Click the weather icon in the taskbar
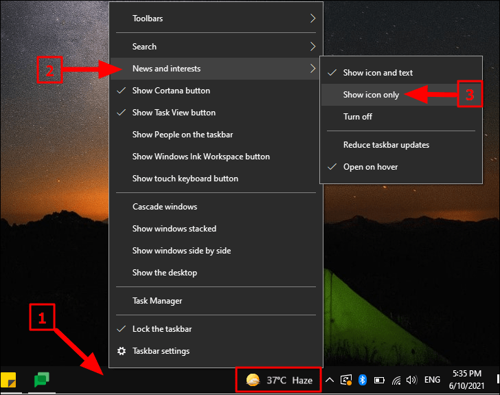This screenshot has width=500, height=395. [x=253, y=380]
